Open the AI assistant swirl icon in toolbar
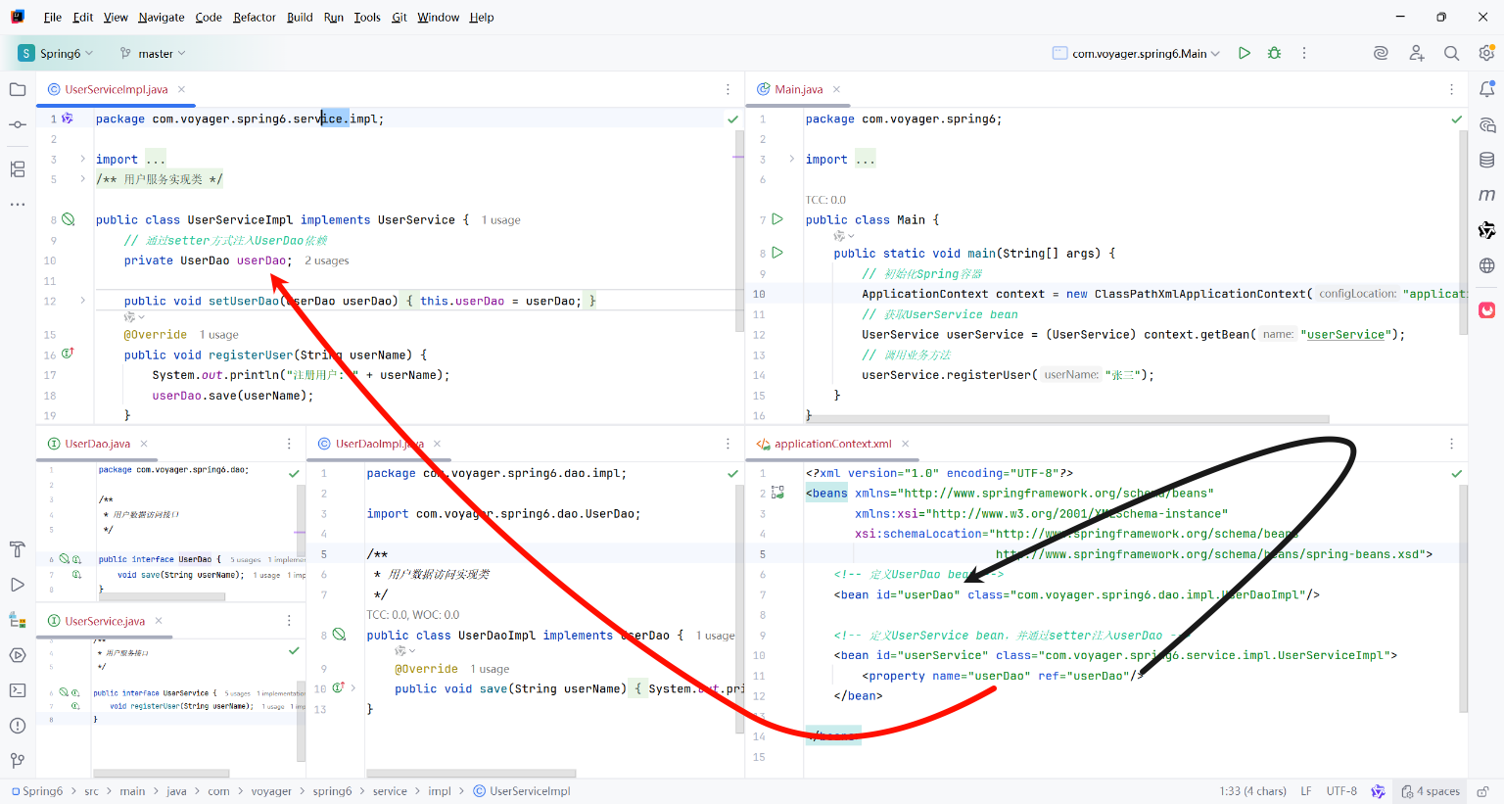1504x804 pixels. (x=1381, y=53)
